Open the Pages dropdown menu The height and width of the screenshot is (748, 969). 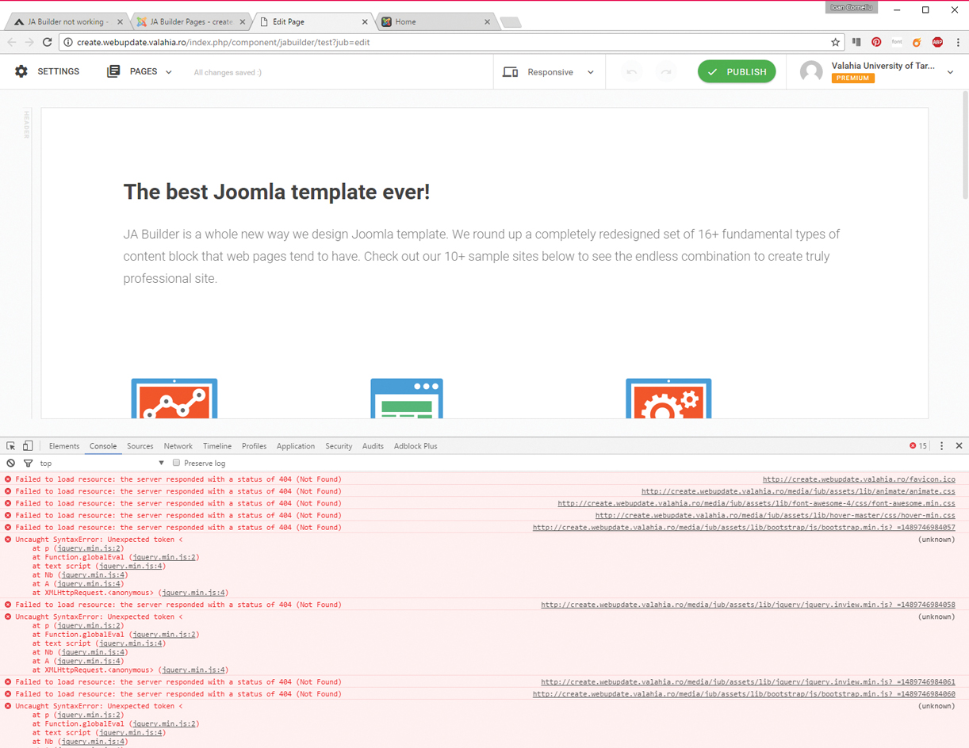(x=140, y=71)
